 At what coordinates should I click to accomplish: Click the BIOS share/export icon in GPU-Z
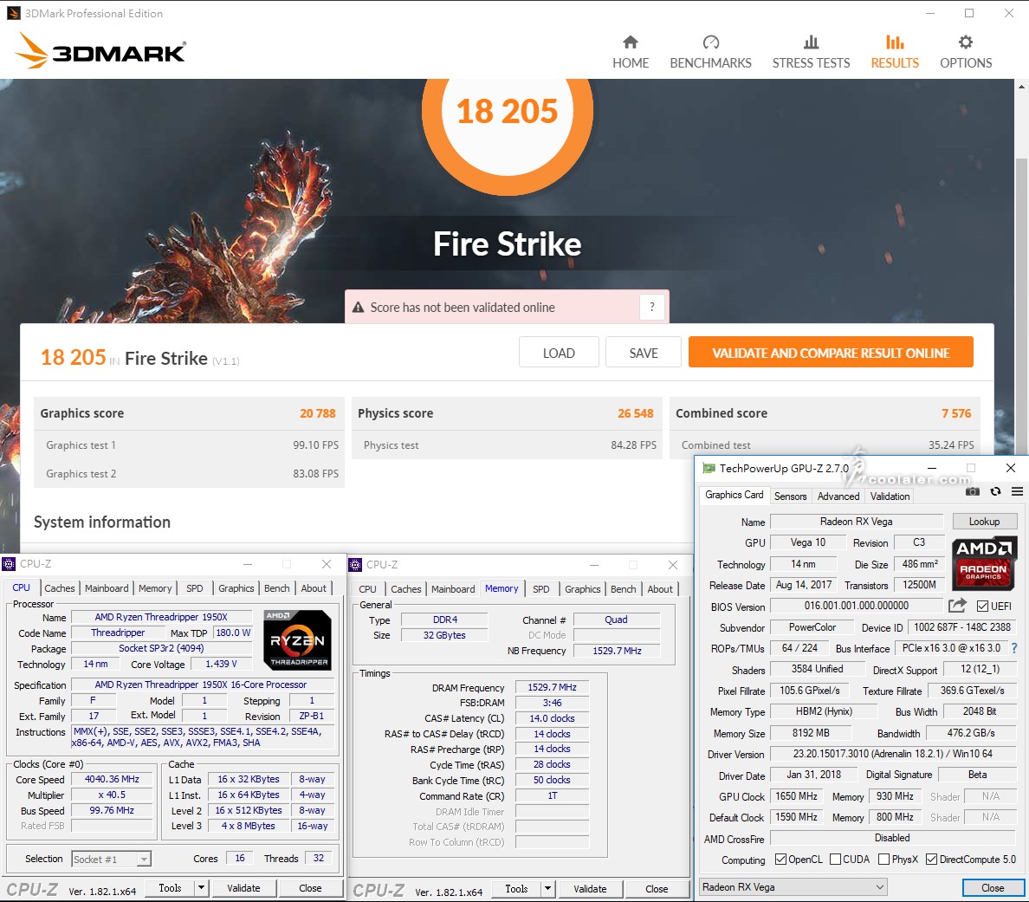pyautogui.click(x=957, y=606)
